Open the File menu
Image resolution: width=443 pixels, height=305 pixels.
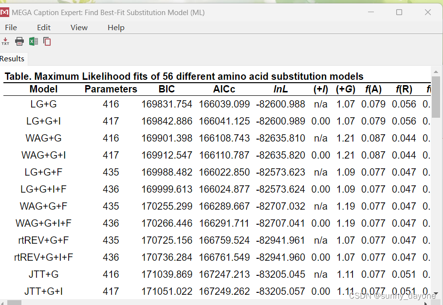11,28
